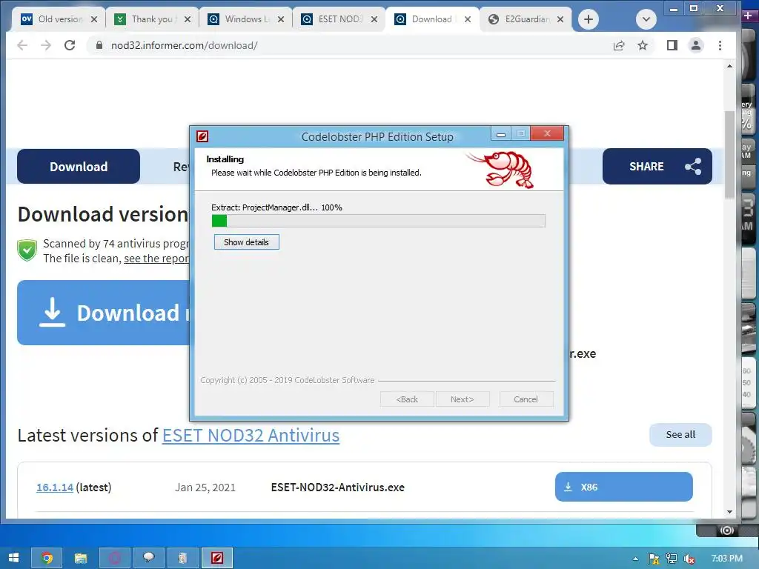759x569 pixels.
Task: Close the Thank you tab
Action: (x=188, y=19)
